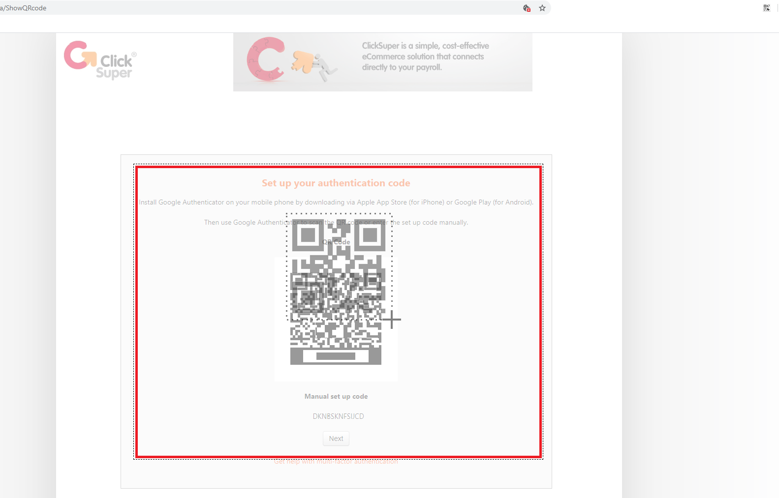
Task: Click the QR code image
Action: [x=336, y=319]
